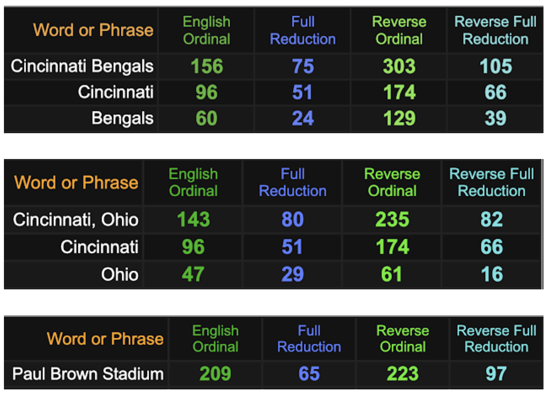Select Ohio English Ordinal value 47

pos(193,274)
